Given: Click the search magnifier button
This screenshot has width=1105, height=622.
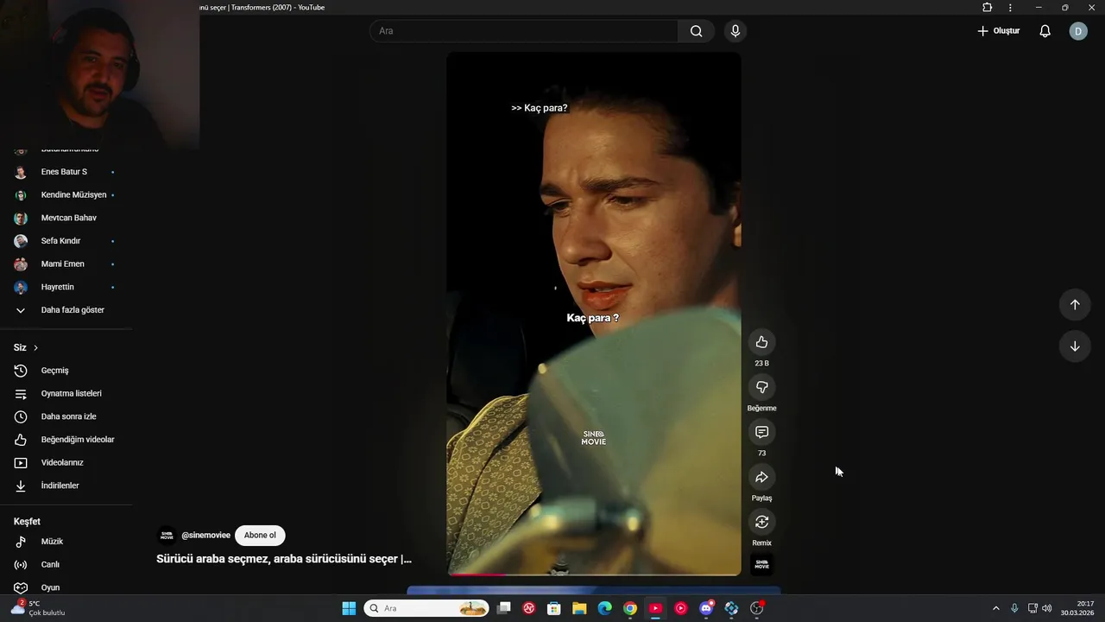Looking at the screenshot, I should (x=696, y=31).
